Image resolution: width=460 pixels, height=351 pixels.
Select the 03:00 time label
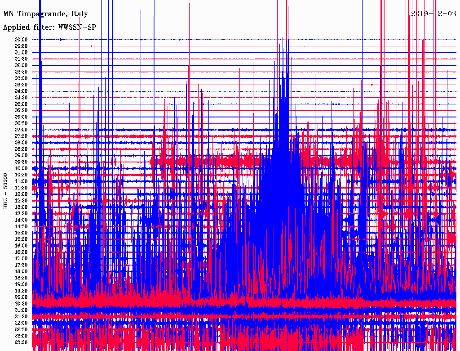(21, 78)
